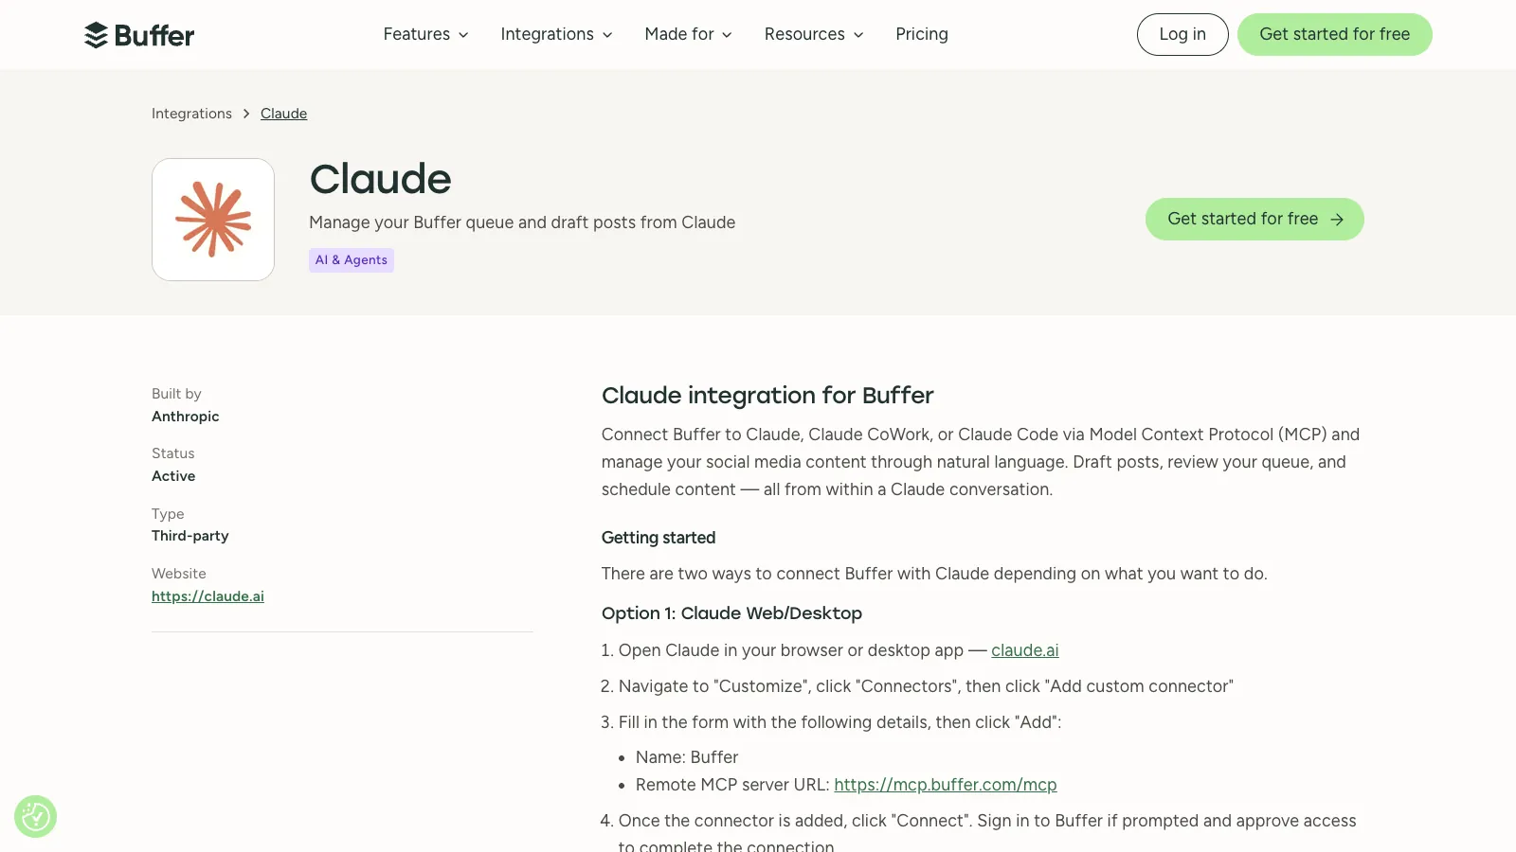Expand the Features dropdown menu
Screen dimensions: 1516x852
(x=425, y=34)
